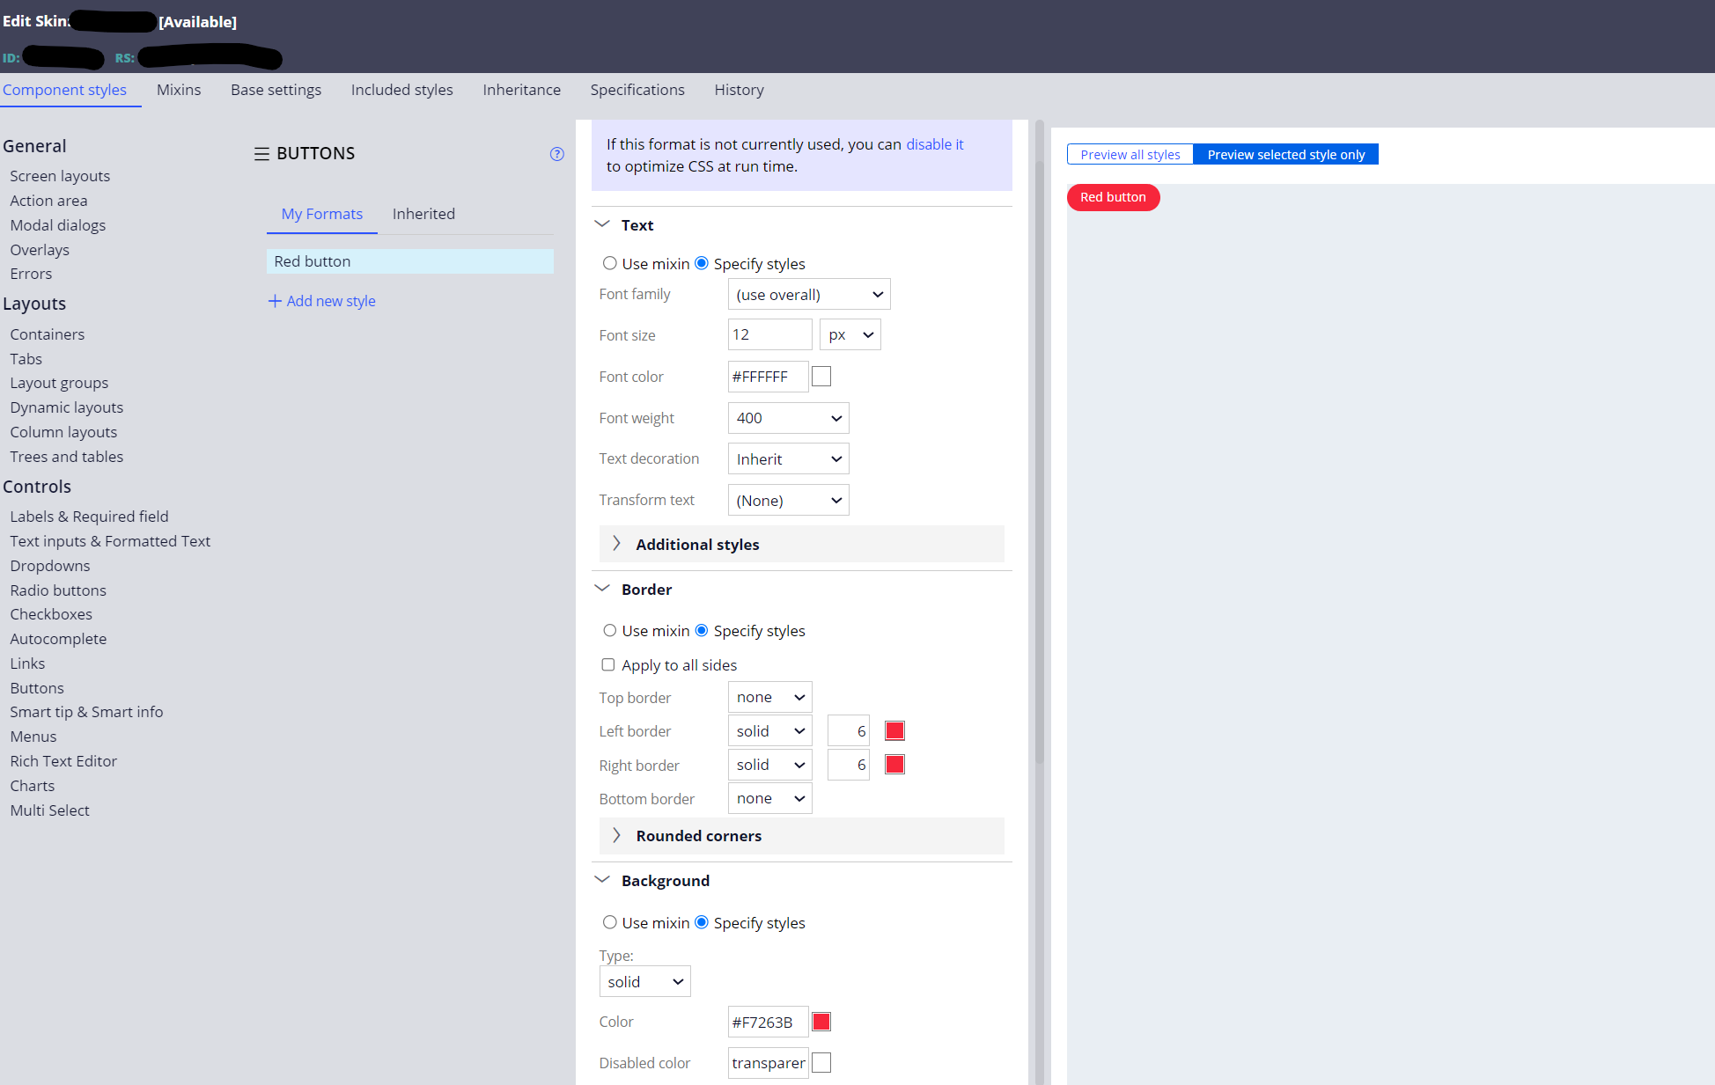Select the Component styles tab
The width and height of the screenshot is (1715, 1085).
tap(64, 90)
